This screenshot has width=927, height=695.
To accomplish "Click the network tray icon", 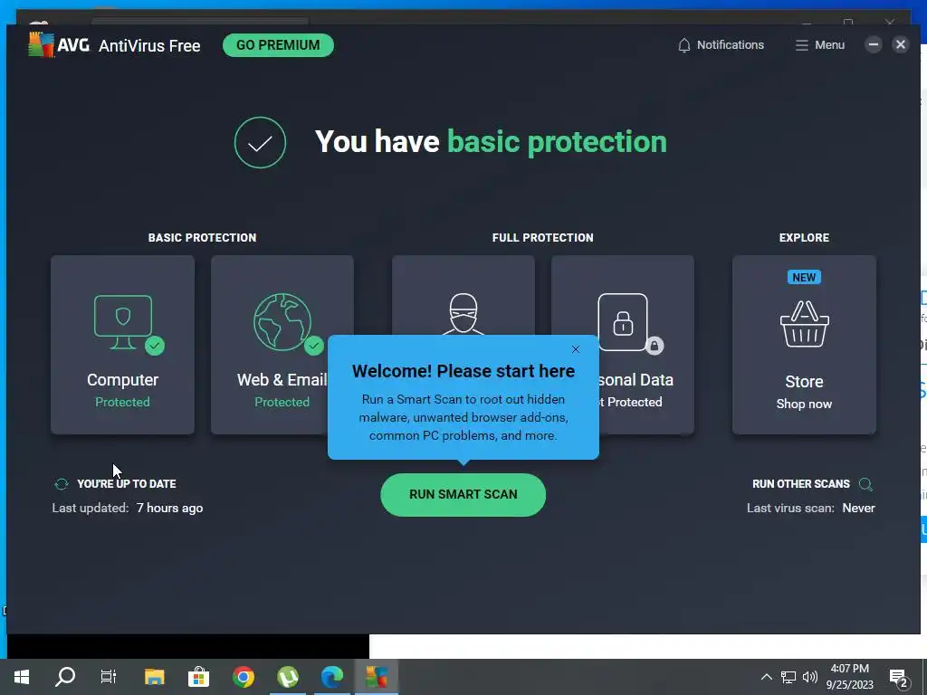I will (x=788, y=677).
